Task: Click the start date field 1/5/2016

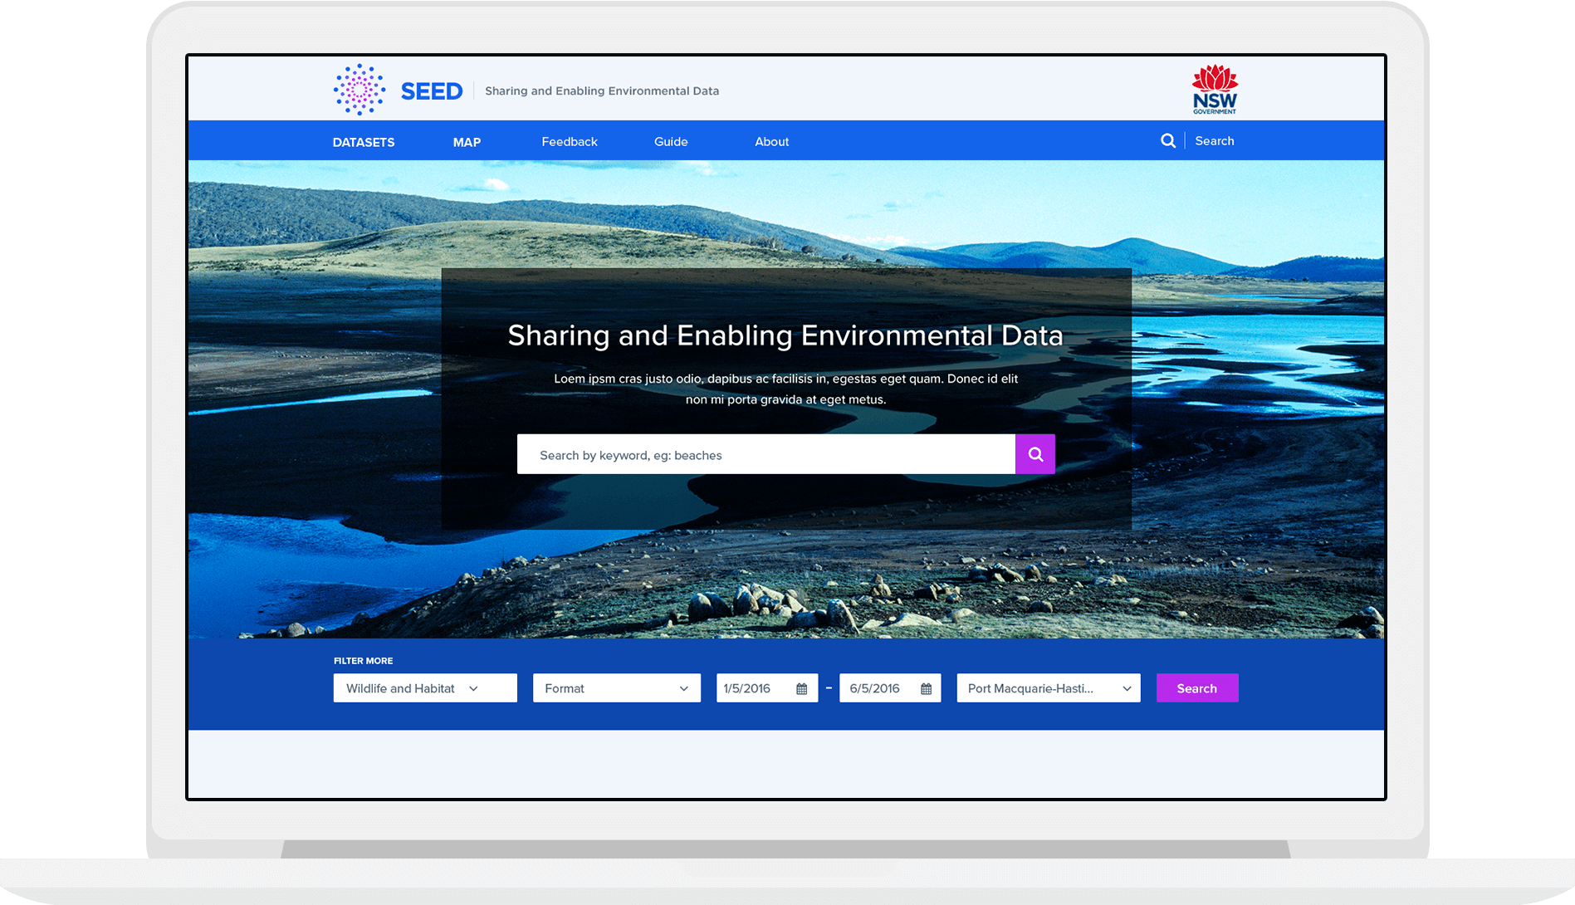Action: click(751, 688)
